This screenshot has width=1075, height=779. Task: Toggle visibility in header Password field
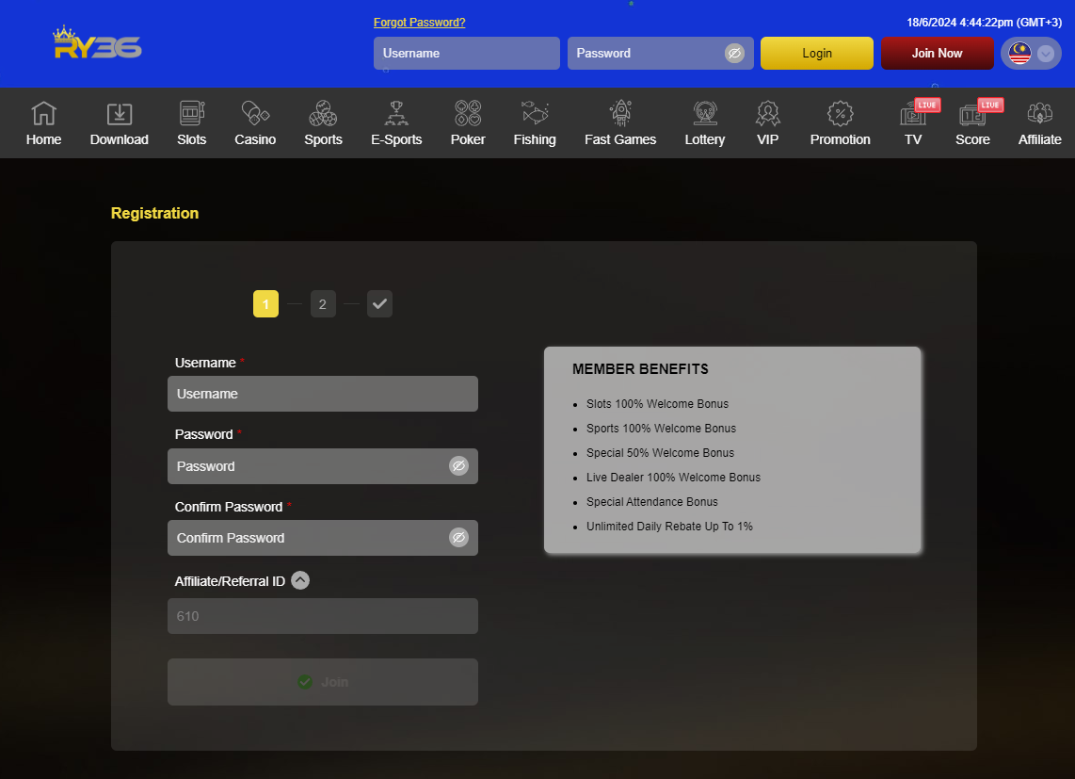pyautogui.click(x=734, y=54)
